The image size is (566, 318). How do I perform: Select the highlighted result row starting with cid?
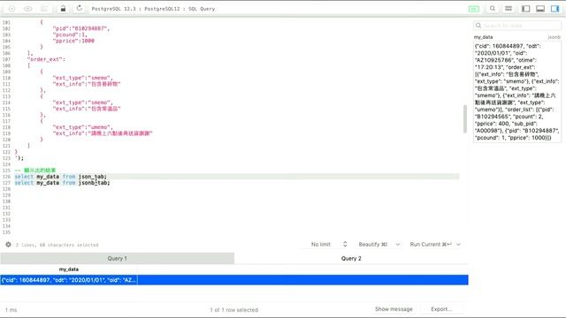pos(233,280)
